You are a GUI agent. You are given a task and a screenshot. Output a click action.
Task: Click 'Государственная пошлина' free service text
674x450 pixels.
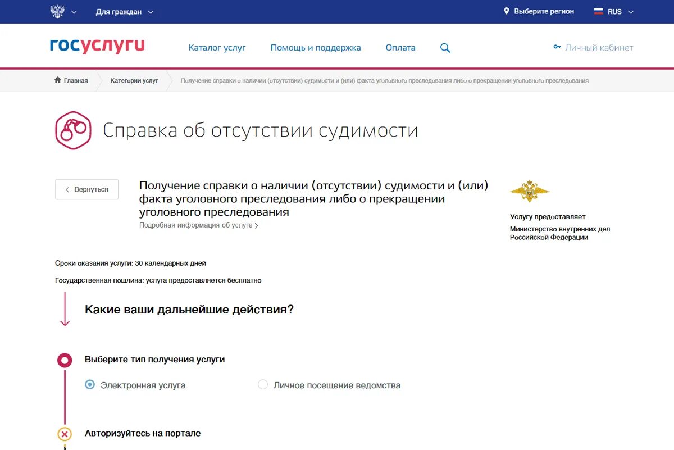(x=158, y=280)
